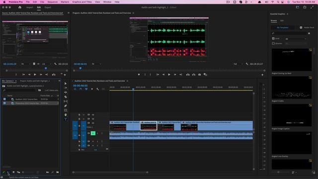Open Program monitor button editor plus

point(262,75)
